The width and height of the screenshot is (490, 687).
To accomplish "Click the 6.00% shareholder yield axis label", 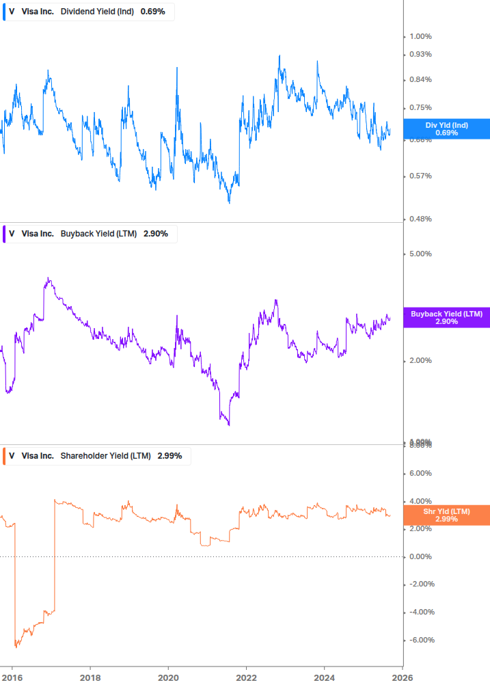I will click(x=421, y=474).
